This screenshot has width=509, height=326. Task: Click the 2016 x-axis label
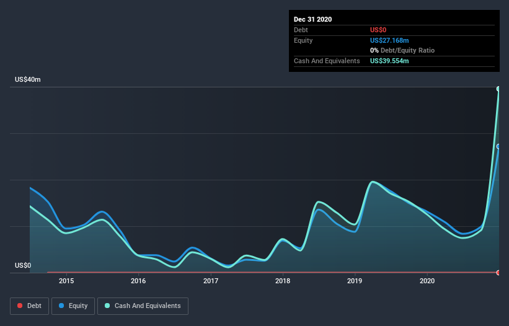coord(138,281)
